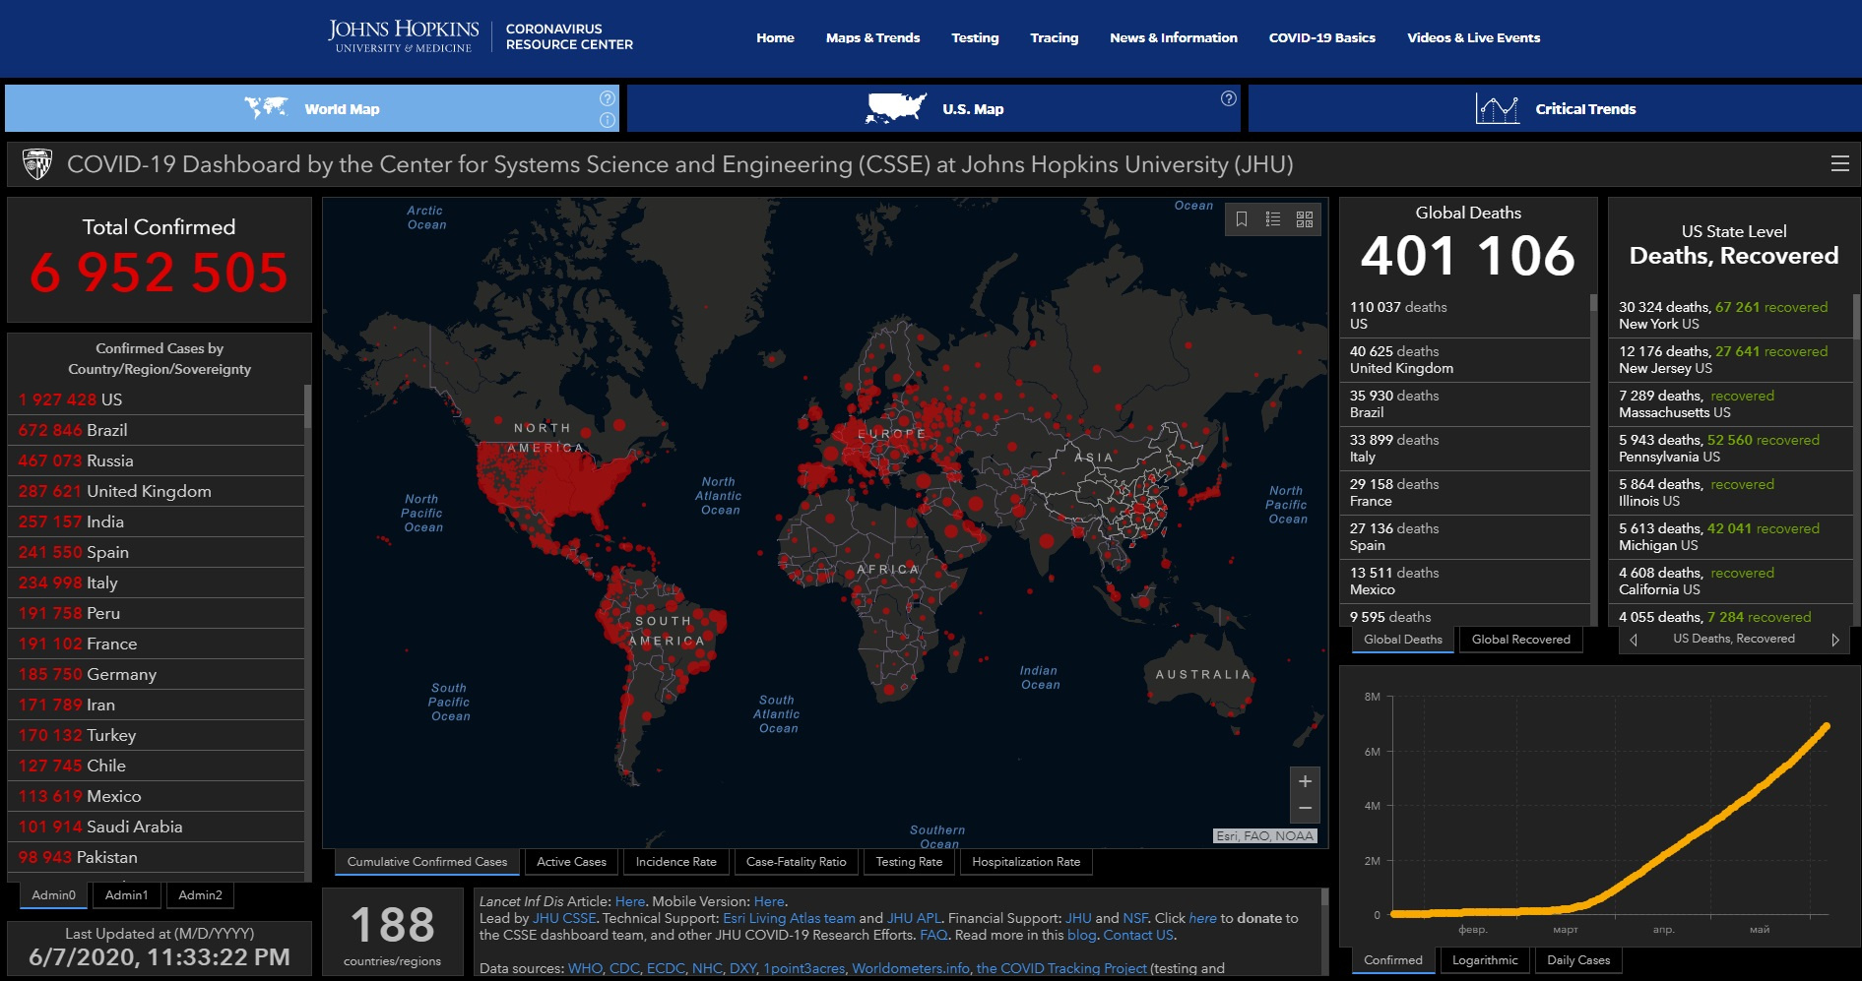Select the New Jersey US deaths entry
The image size is (1862, 981).
[x=1731, y=360]
